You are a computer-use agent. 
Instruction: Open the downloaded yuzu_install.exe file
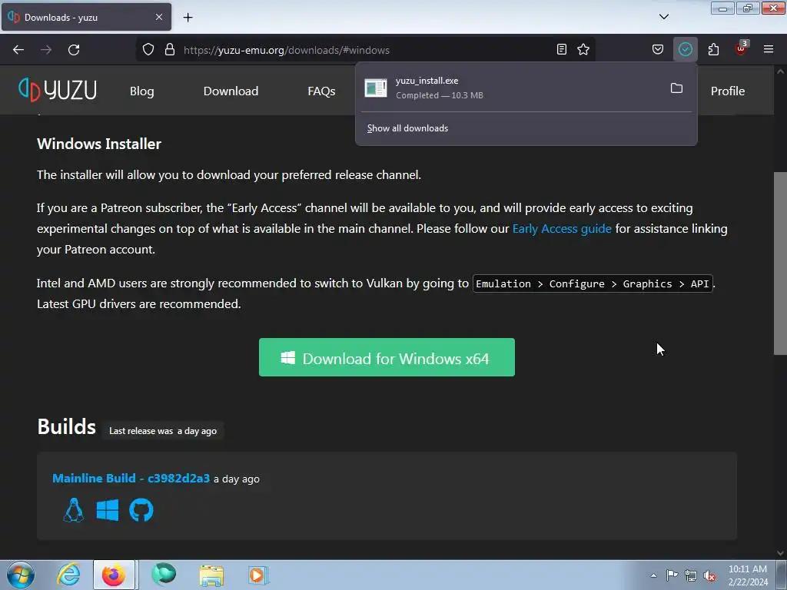pos(512,88)
